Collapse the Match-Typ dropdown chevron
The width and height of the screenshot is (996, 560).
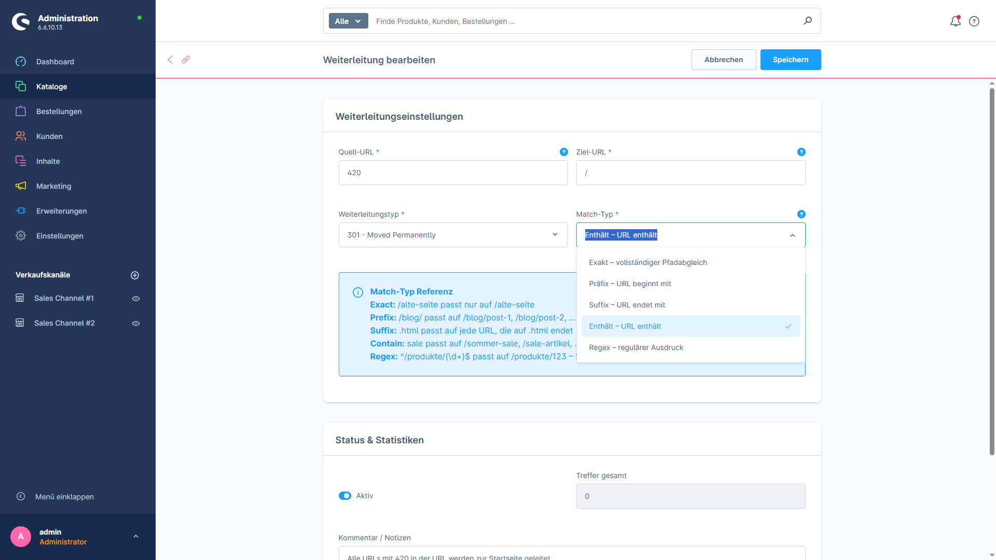(792, 235)
